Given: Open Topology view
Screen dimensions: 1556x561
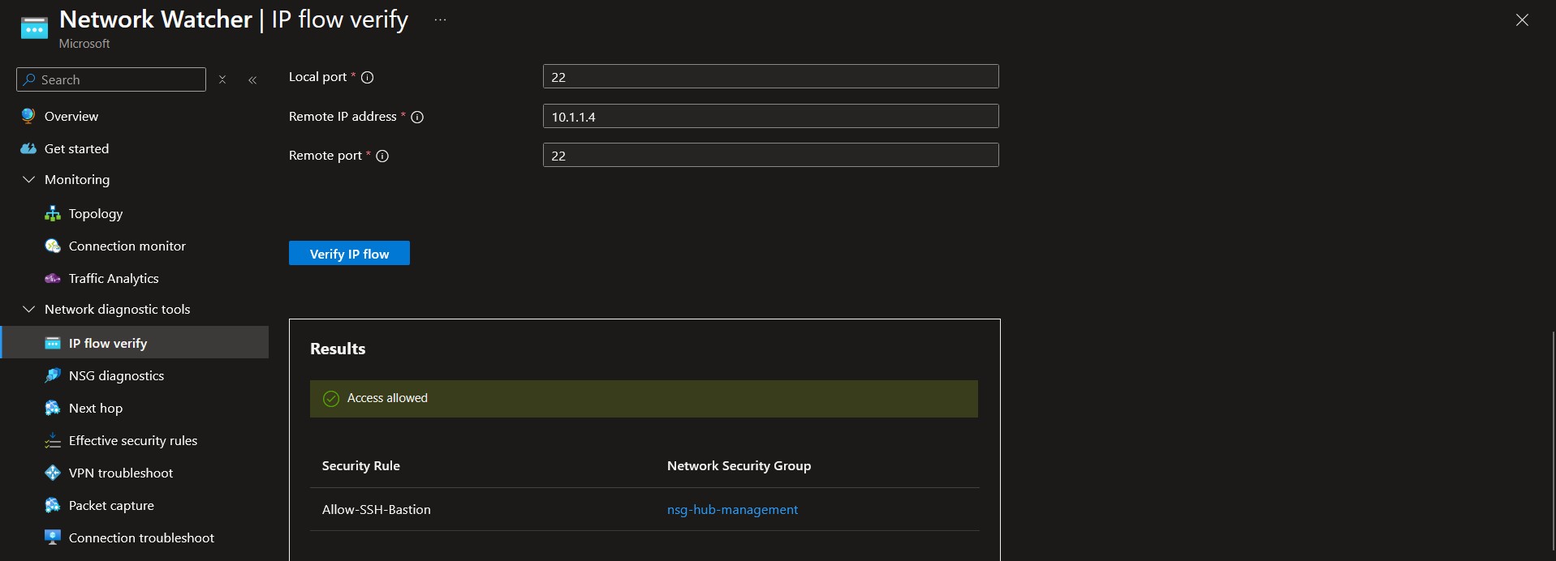Looking at the screenshot, I should pyautogui.click(x=96, y=213).
